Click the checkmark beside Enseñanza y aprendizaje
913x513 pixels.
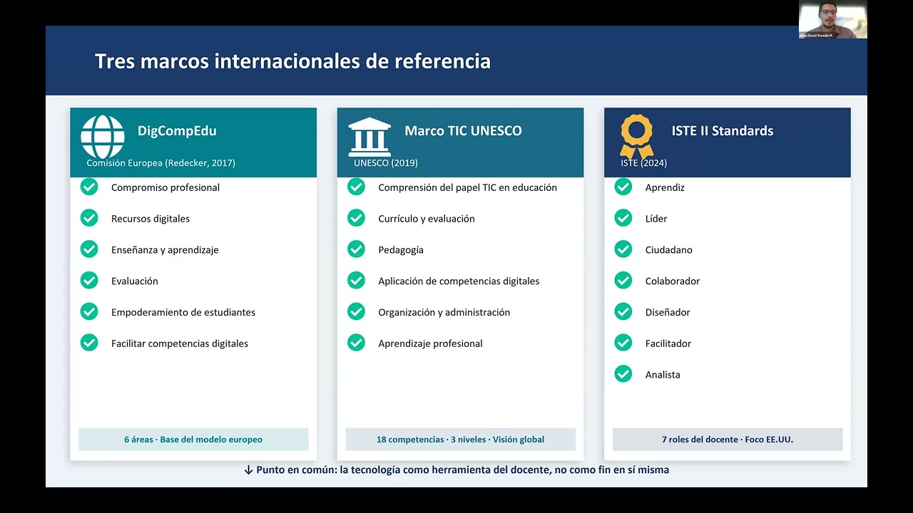tap(89, 249)
